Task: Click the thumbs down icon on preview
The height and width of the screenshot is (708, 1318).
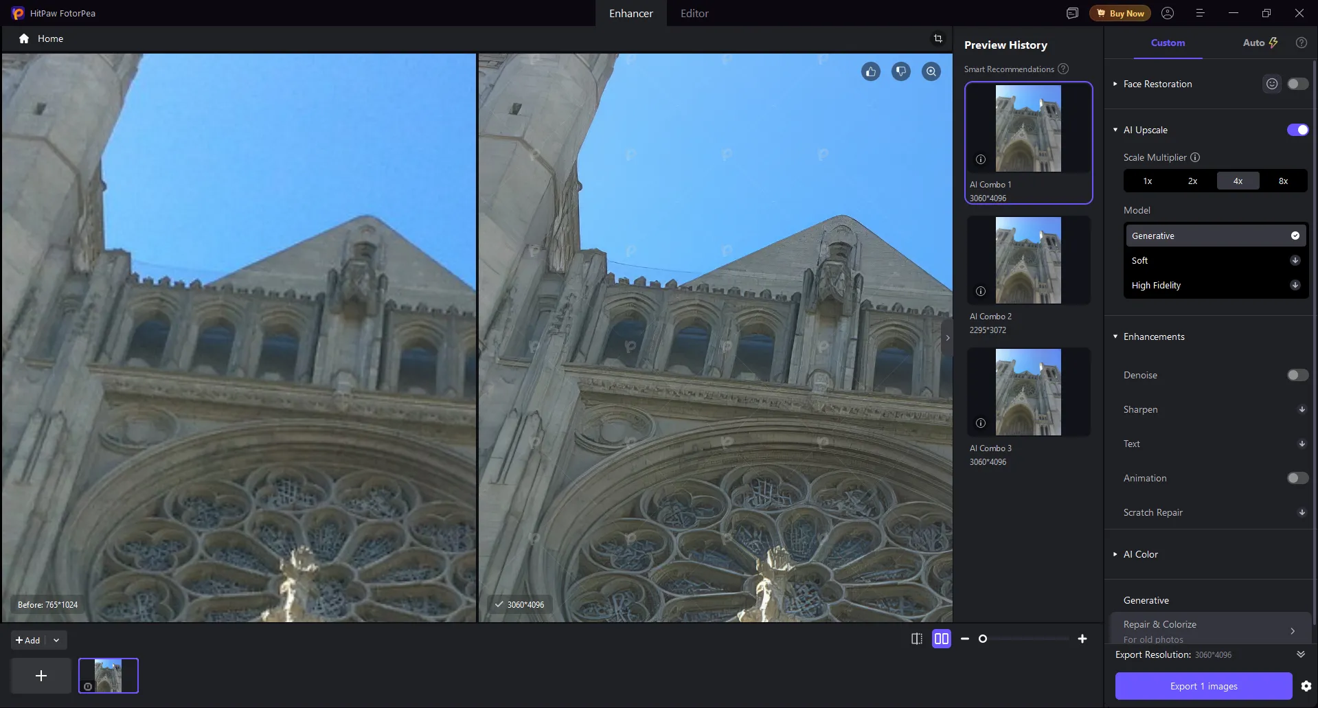Action: click(x=901, y=71)
